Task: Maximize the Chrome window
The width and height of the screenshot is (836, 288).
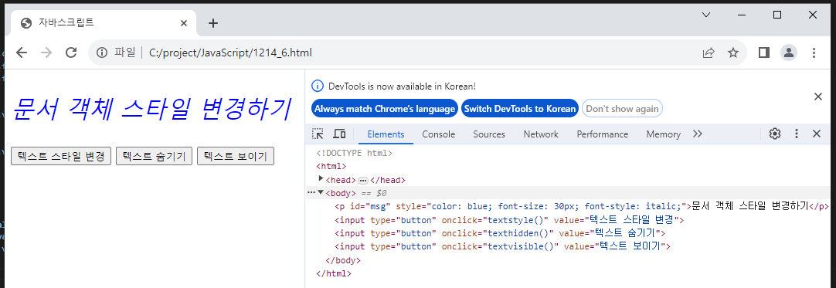Action: pyautogui.click(x=777, y=15)
